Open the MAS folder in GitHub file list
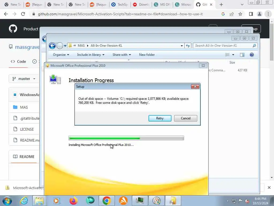Screen dimensions: 274x206 point(24,107)
